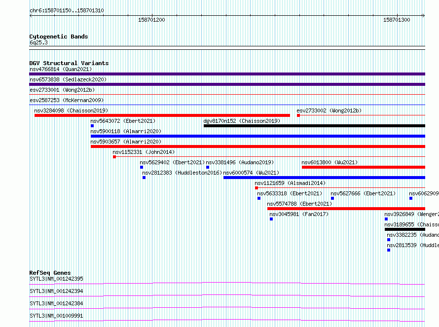The height and width of the screenshot is (327, 439).
Task: Open nsv3045981 (Fan2017) label
Action: pos(299,214)
